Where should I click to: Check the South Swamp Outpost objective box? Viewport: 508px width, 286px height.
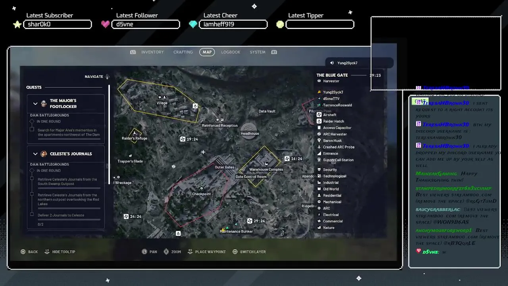32,178
